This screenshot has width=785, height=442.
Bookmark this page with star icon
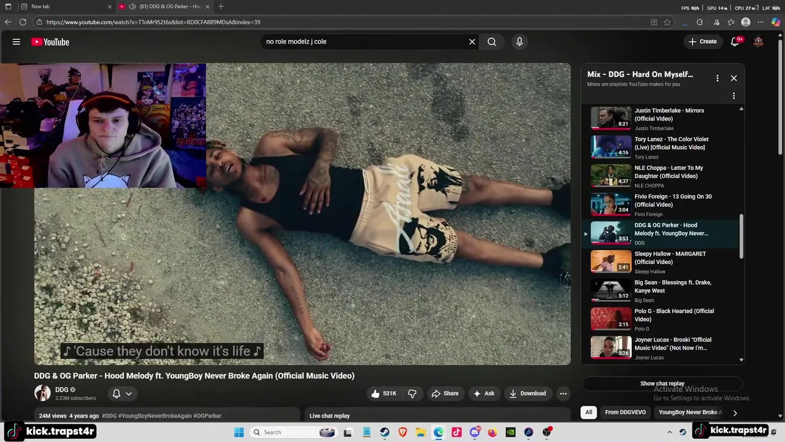[x=667, y=22]
